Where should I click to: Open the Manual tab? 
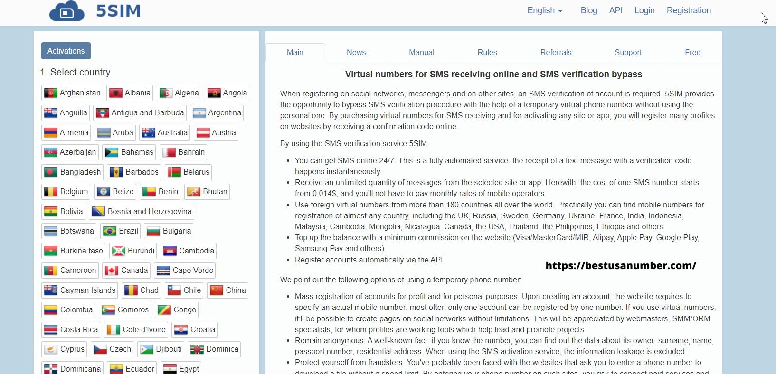422,52
